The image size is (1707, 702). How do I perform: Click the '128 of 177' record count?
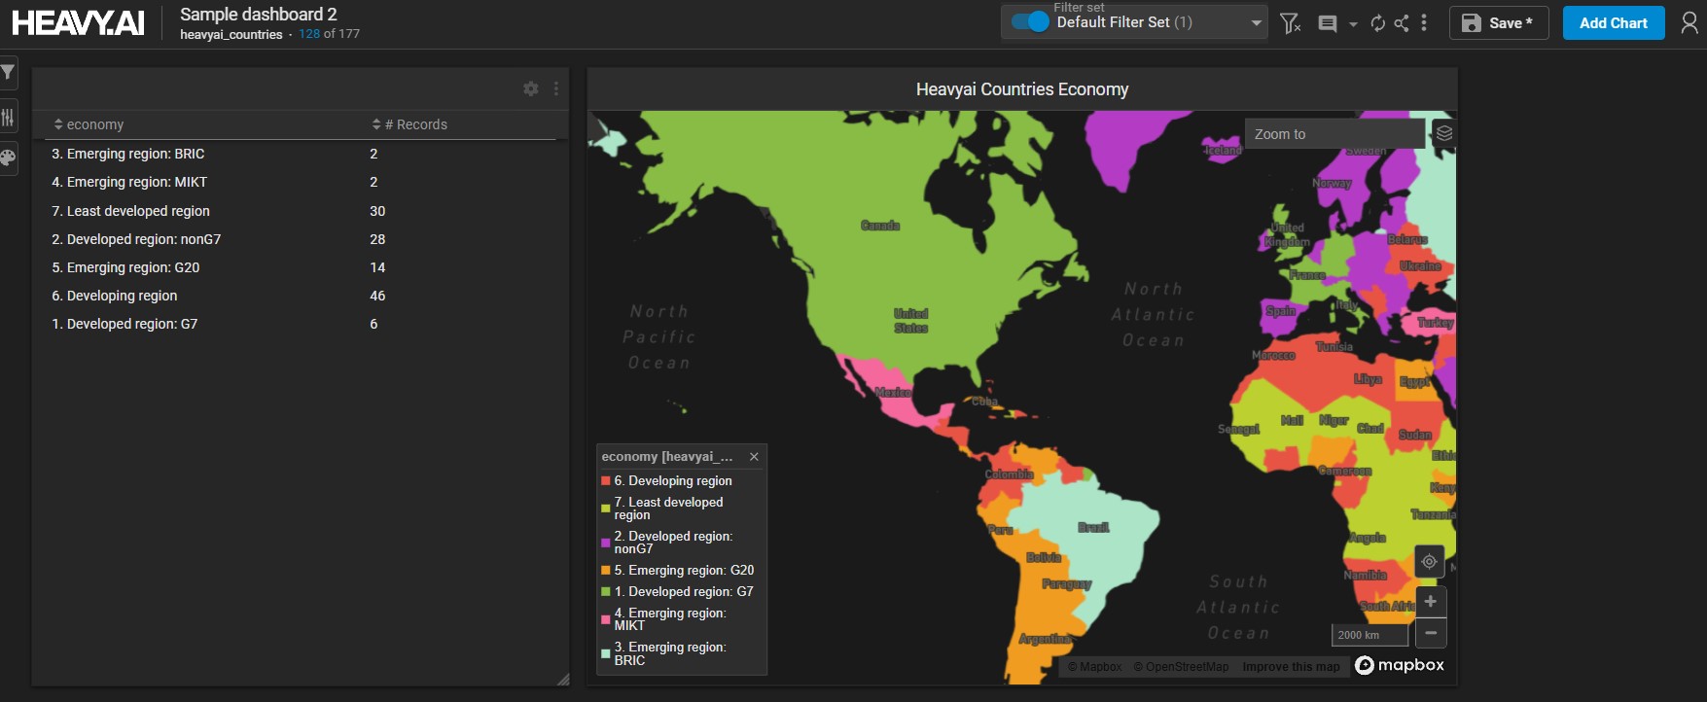[x=329, y=34]
